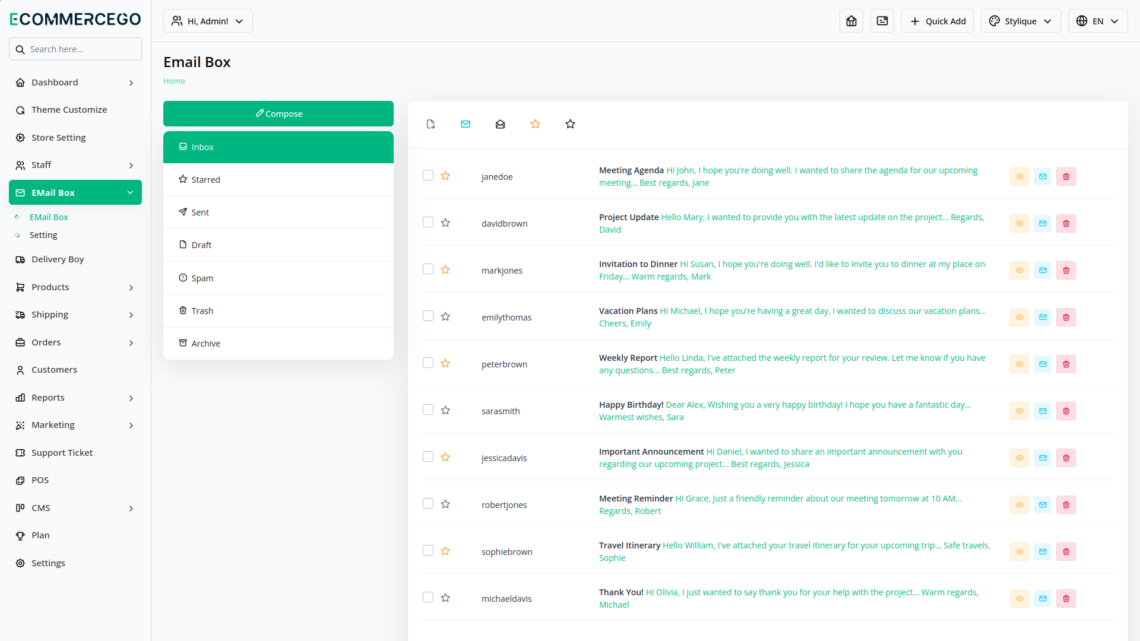Check the peterbrown email checkbox
Screen dimensions: 1140x641
(x=428, y=363)
